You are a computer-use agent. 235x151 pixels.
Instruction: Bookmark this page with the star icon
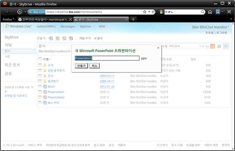(x=145, y=12)
